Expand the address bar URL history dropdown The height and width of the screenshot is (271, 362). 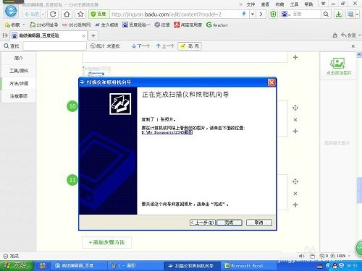click(252, 14)
